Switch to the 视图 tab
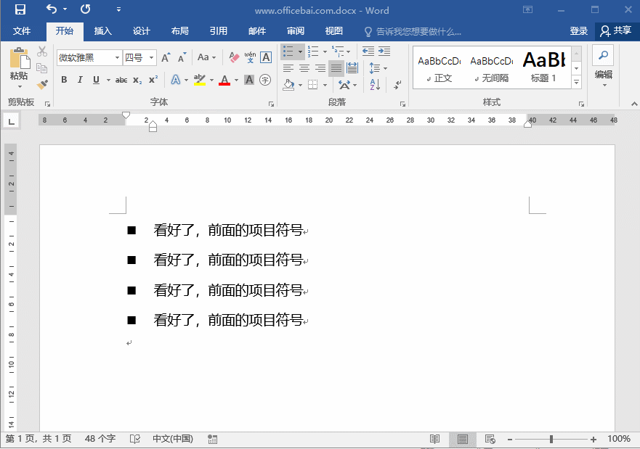Viewport: 640px width, 449px height. (x=334, y=31)
